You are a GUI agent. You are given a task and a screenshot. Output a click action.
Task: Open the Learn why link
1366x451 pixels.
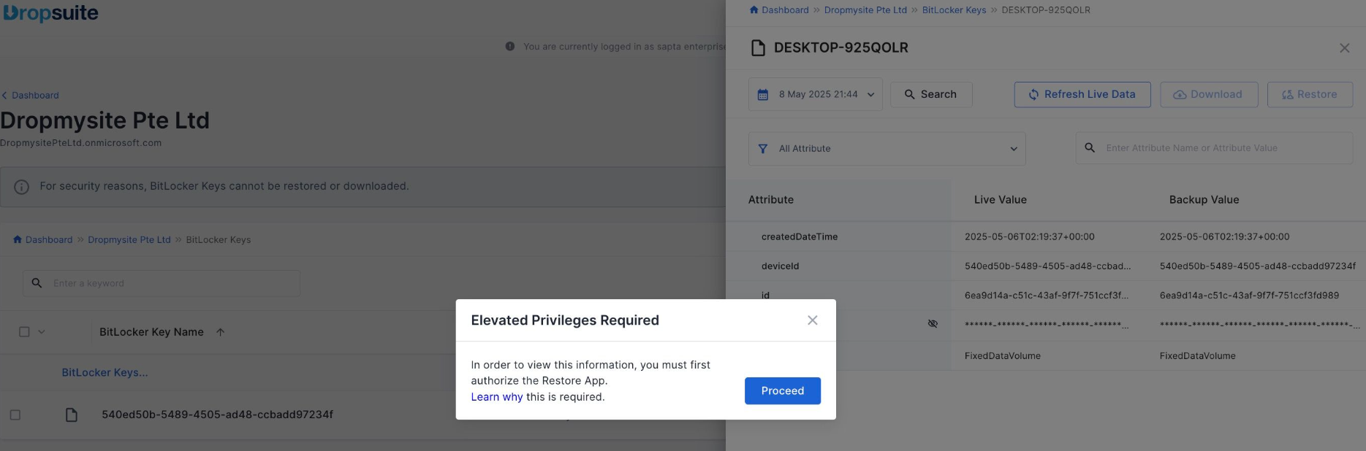(x=497, y=397)
